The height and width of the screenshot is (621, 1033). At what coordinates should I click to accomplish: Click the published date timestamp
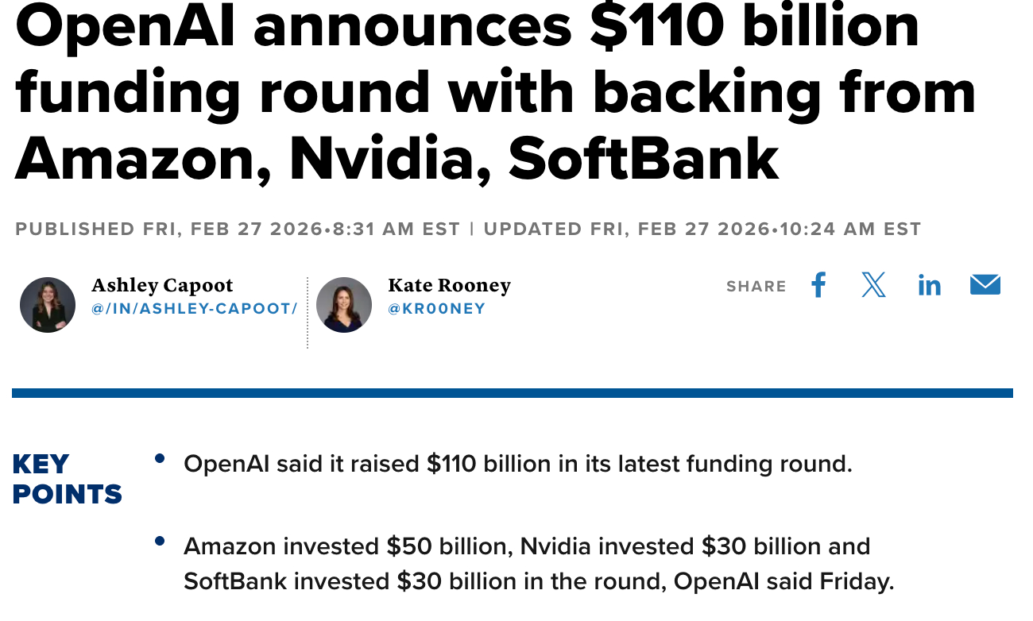pos(238,229)
